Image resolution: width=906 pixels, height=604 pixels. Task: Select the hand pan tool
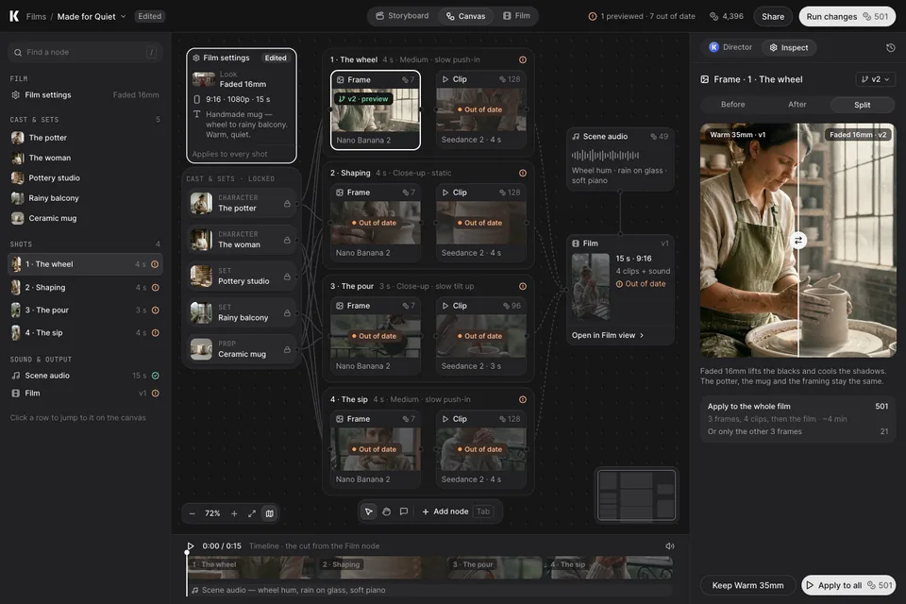click(387, 512)
